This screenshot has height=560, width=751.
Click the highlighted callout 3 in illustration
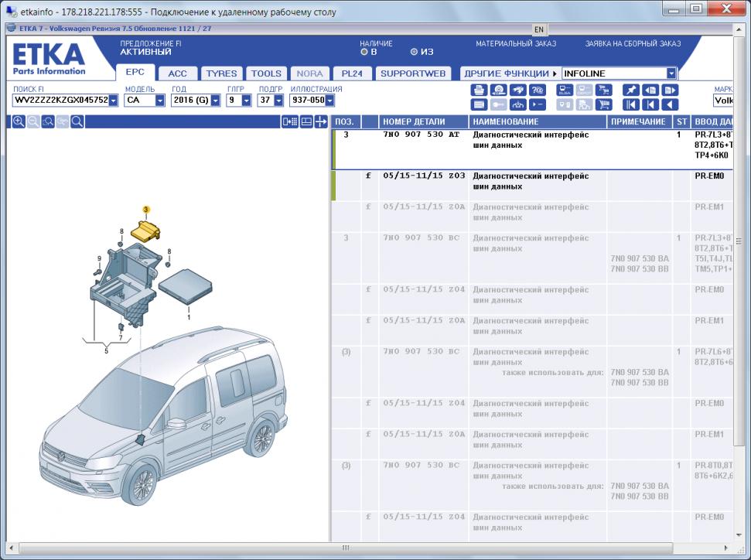[146, 210]
